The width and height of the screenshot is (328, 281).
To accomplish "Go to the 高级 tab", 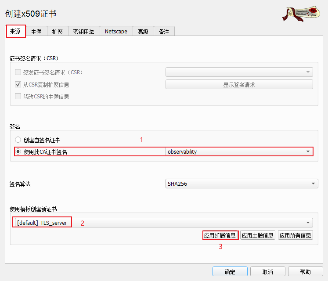I will point(143,32).
